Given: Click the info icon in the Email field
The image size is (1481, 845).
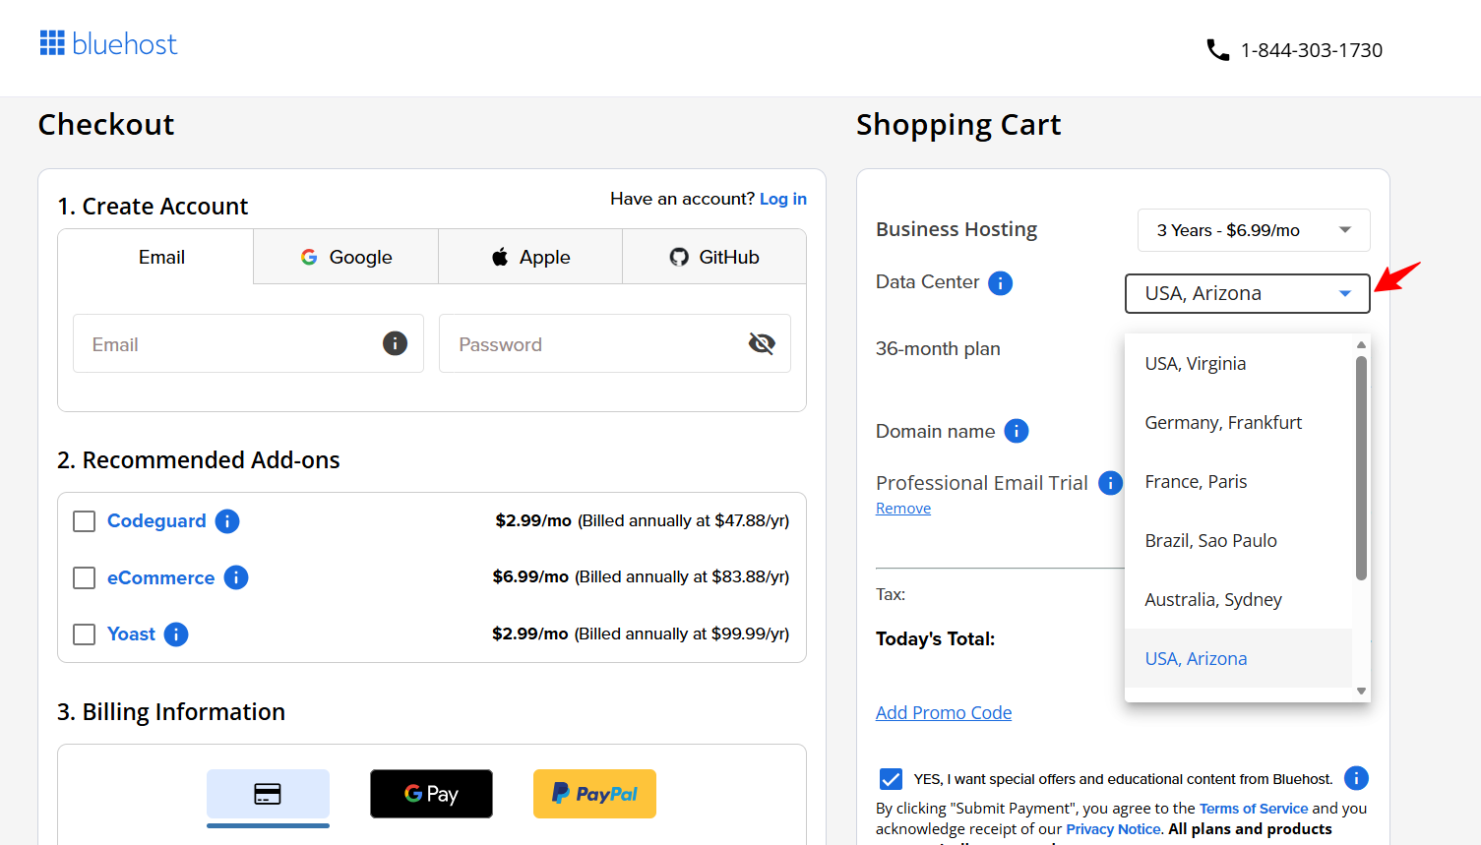Looking at the screenshot, I should tap(395, 343).
